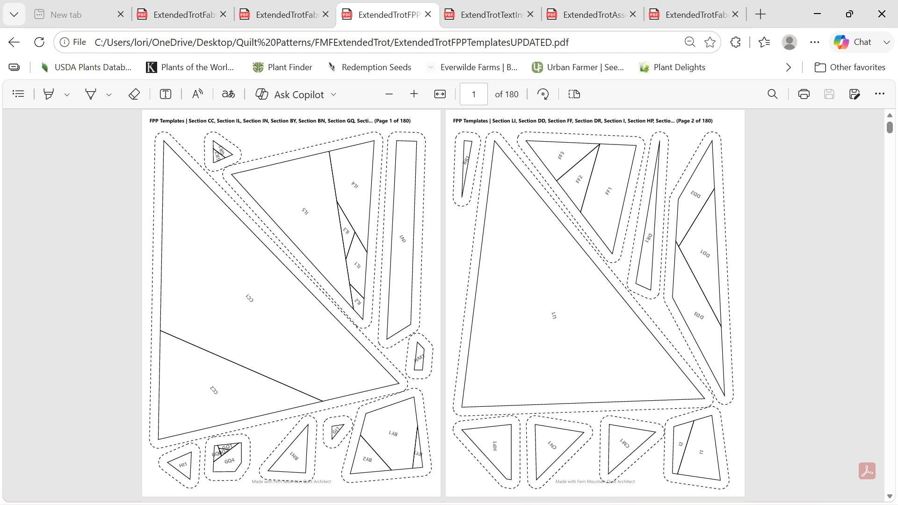Open Redemption Seeds bookmark
Image resolution: width=898 pixels, height=505 pixels.
(369, 67)
